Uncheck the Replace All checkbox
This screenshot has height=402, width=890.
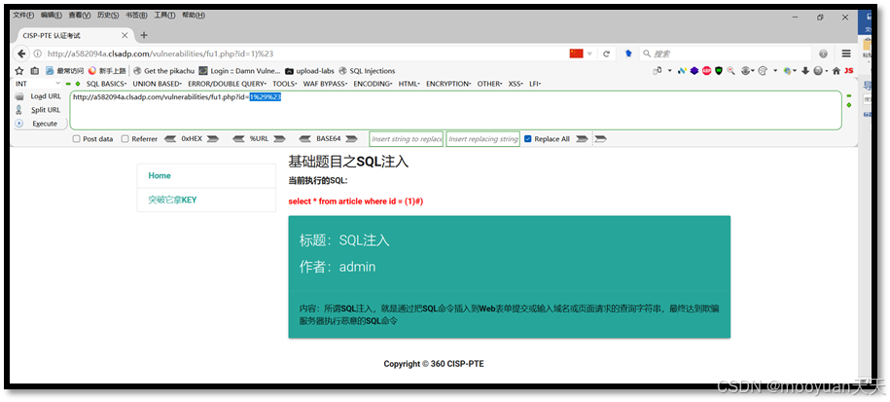528,138
